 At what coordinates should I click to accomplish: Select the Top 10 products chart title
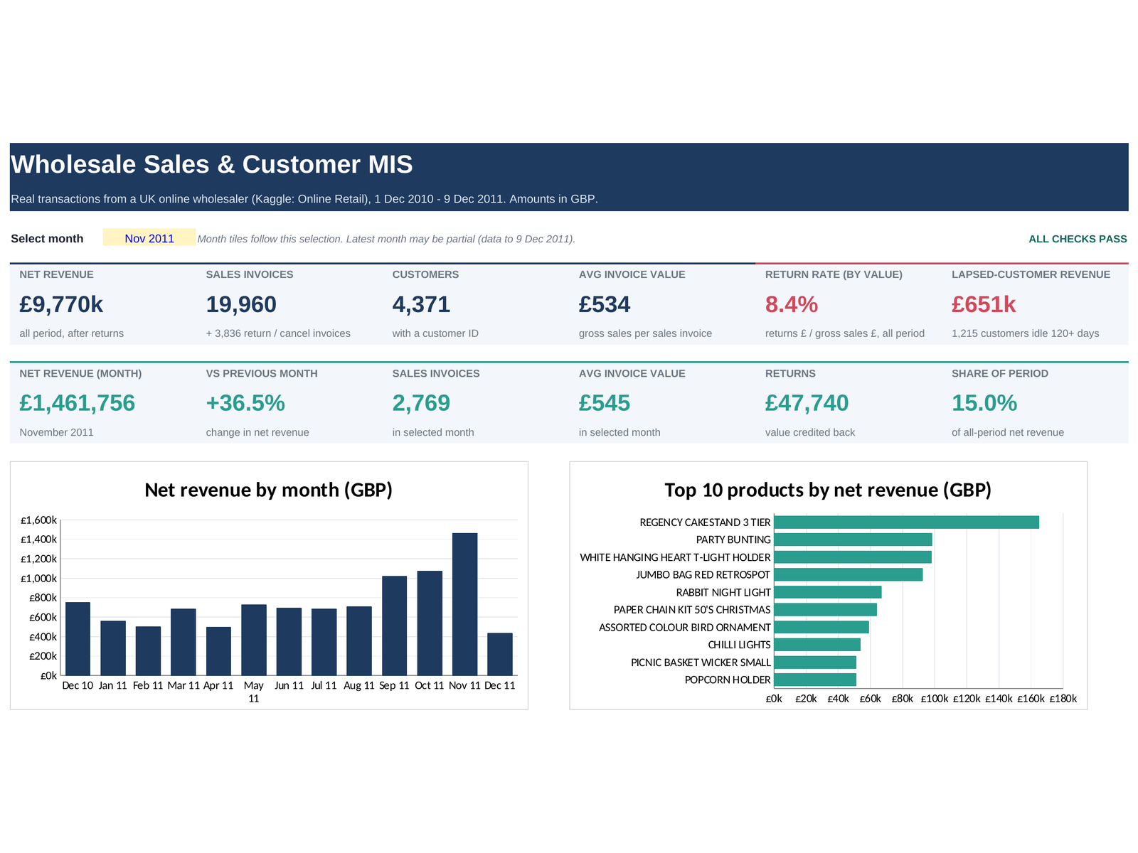[x=828, y=490]
